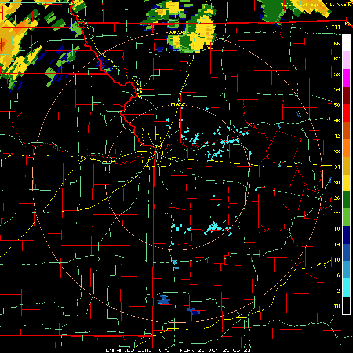Click the 46 legend value
Viewport: 353px width, 353px height.
coord(337,121)
